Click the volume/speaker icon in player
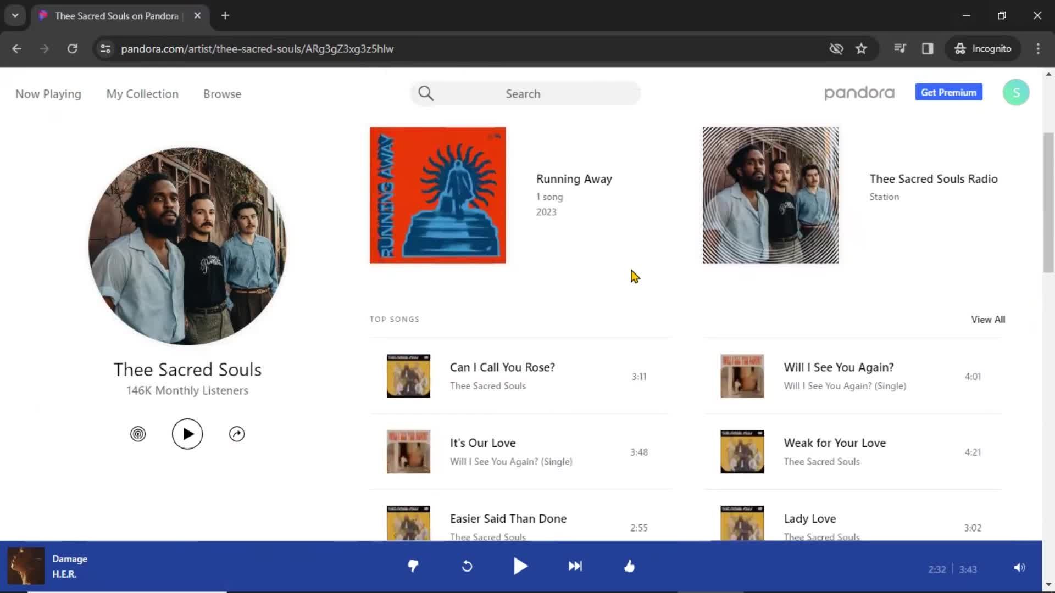This screenshot has height=593, width=1055. click(x=1019, y=567)
